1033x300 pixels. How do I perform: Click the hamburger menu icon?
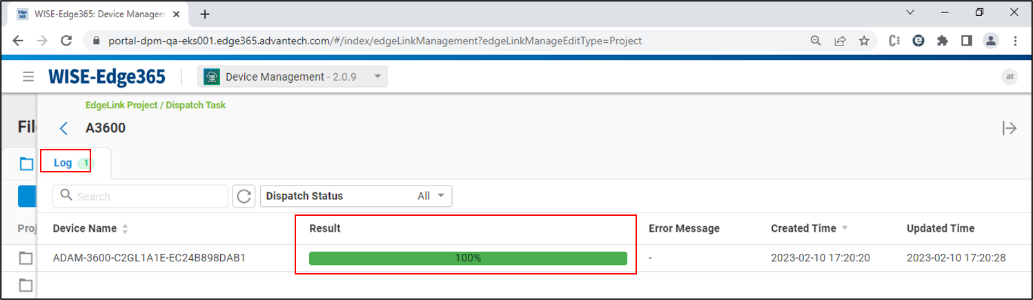click(x=28, y=77)
